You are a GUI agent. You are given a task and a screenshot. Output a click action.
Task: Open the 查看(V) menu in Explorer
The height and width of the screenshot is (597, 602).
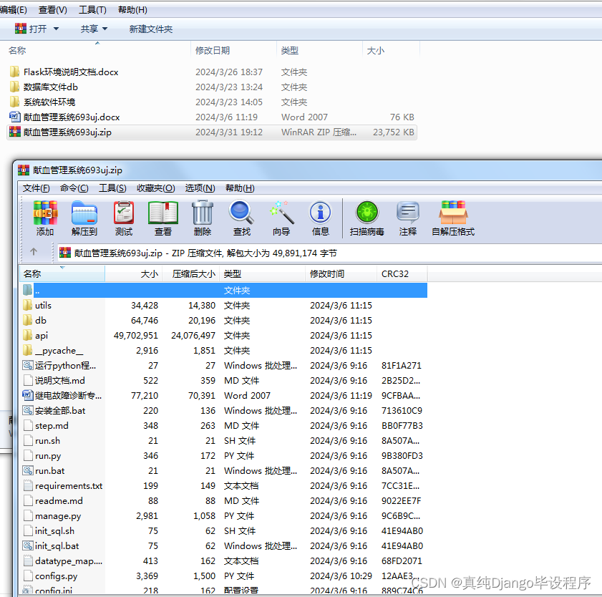pyautogui.click(x=52, y=10)
